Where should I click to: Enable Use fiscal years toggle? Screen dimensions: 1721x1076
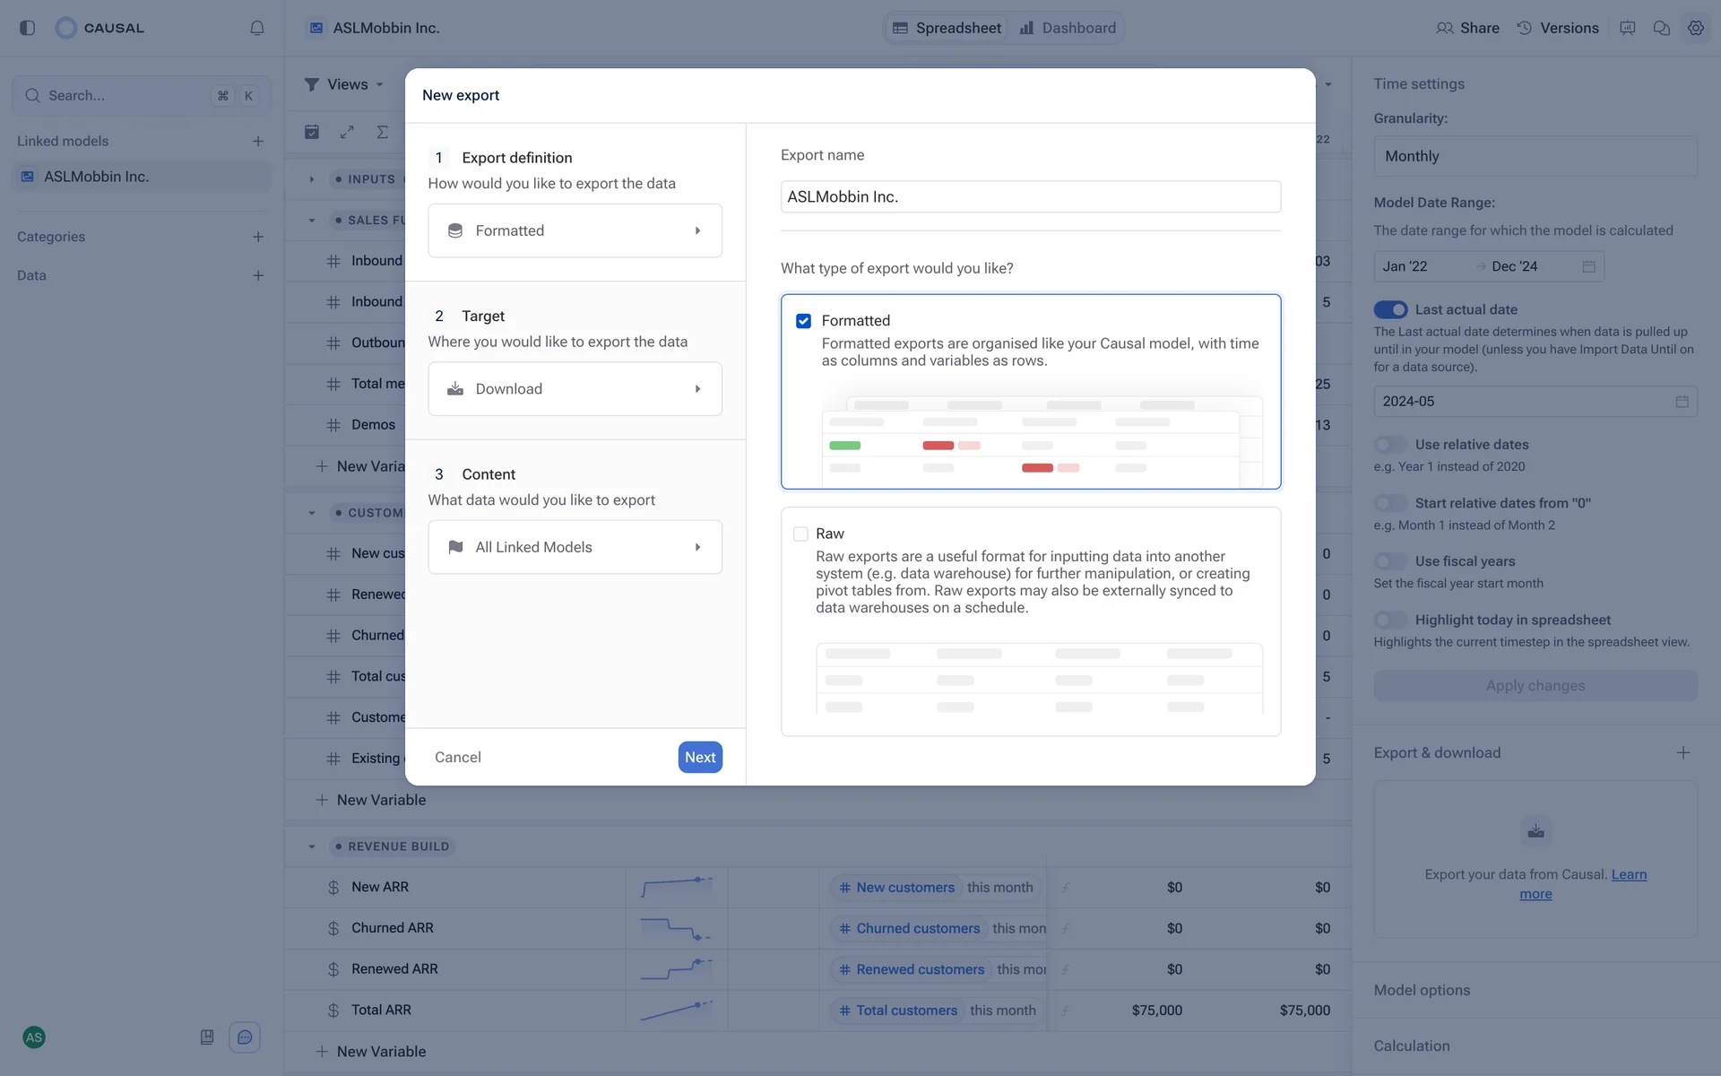pyautogui.click(x=1390, y=561)
